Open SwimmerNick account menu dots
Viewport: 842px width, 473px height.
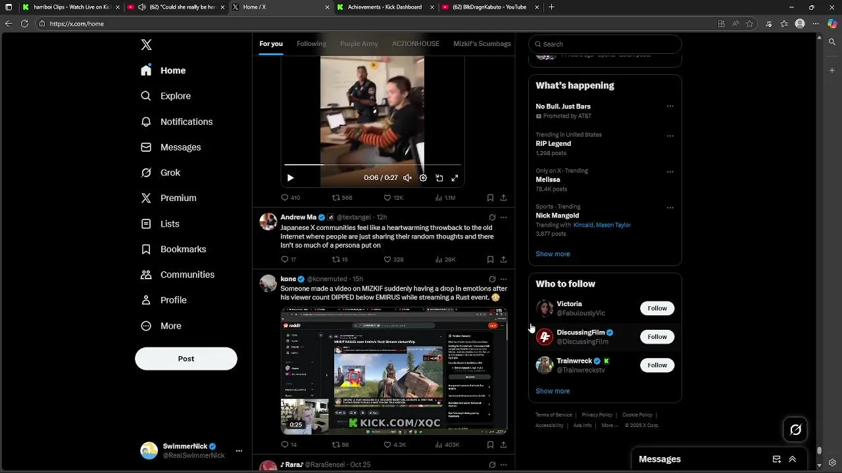point(239,451)
